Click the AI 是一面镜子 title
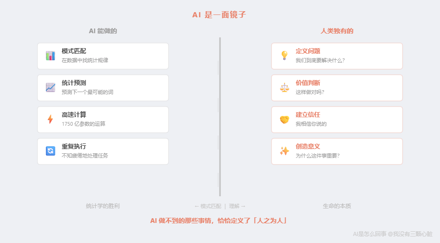The image size is (440, 243). coord(219,15)
